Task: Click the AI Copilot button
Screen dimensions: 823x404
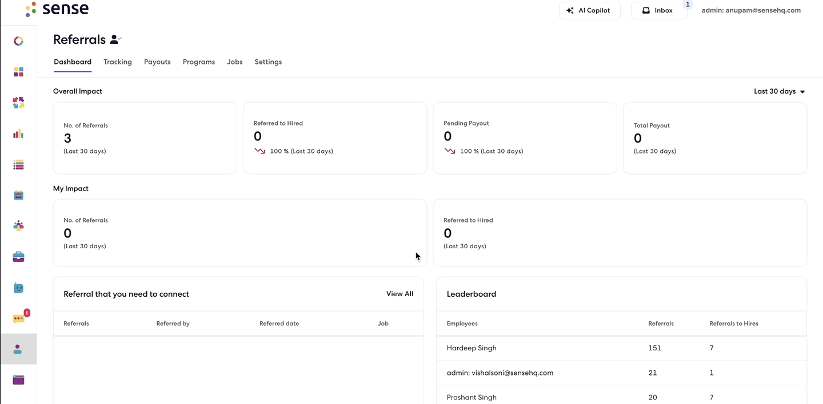Action: click(x=589, y=10)
